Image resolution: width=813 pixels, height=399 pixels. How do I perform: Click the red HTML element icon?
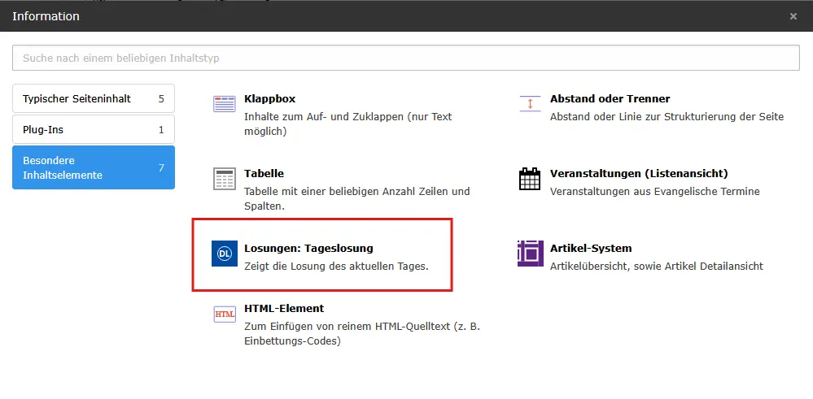pos(224,314)
